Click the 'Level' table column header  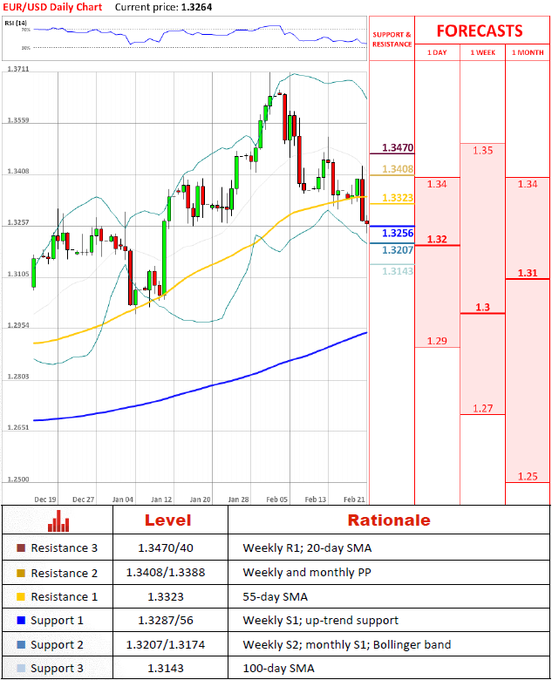click(168, 520)
